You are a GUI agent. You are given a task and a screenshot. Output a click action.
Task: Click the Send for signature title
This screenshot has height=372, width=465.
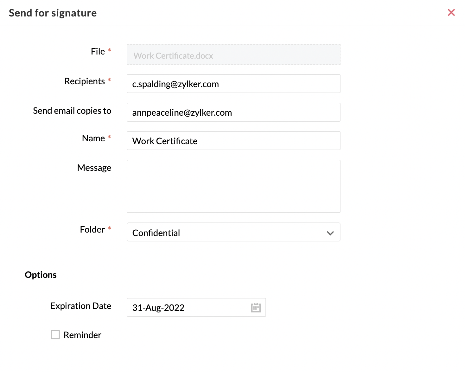[x=53, y=13]
